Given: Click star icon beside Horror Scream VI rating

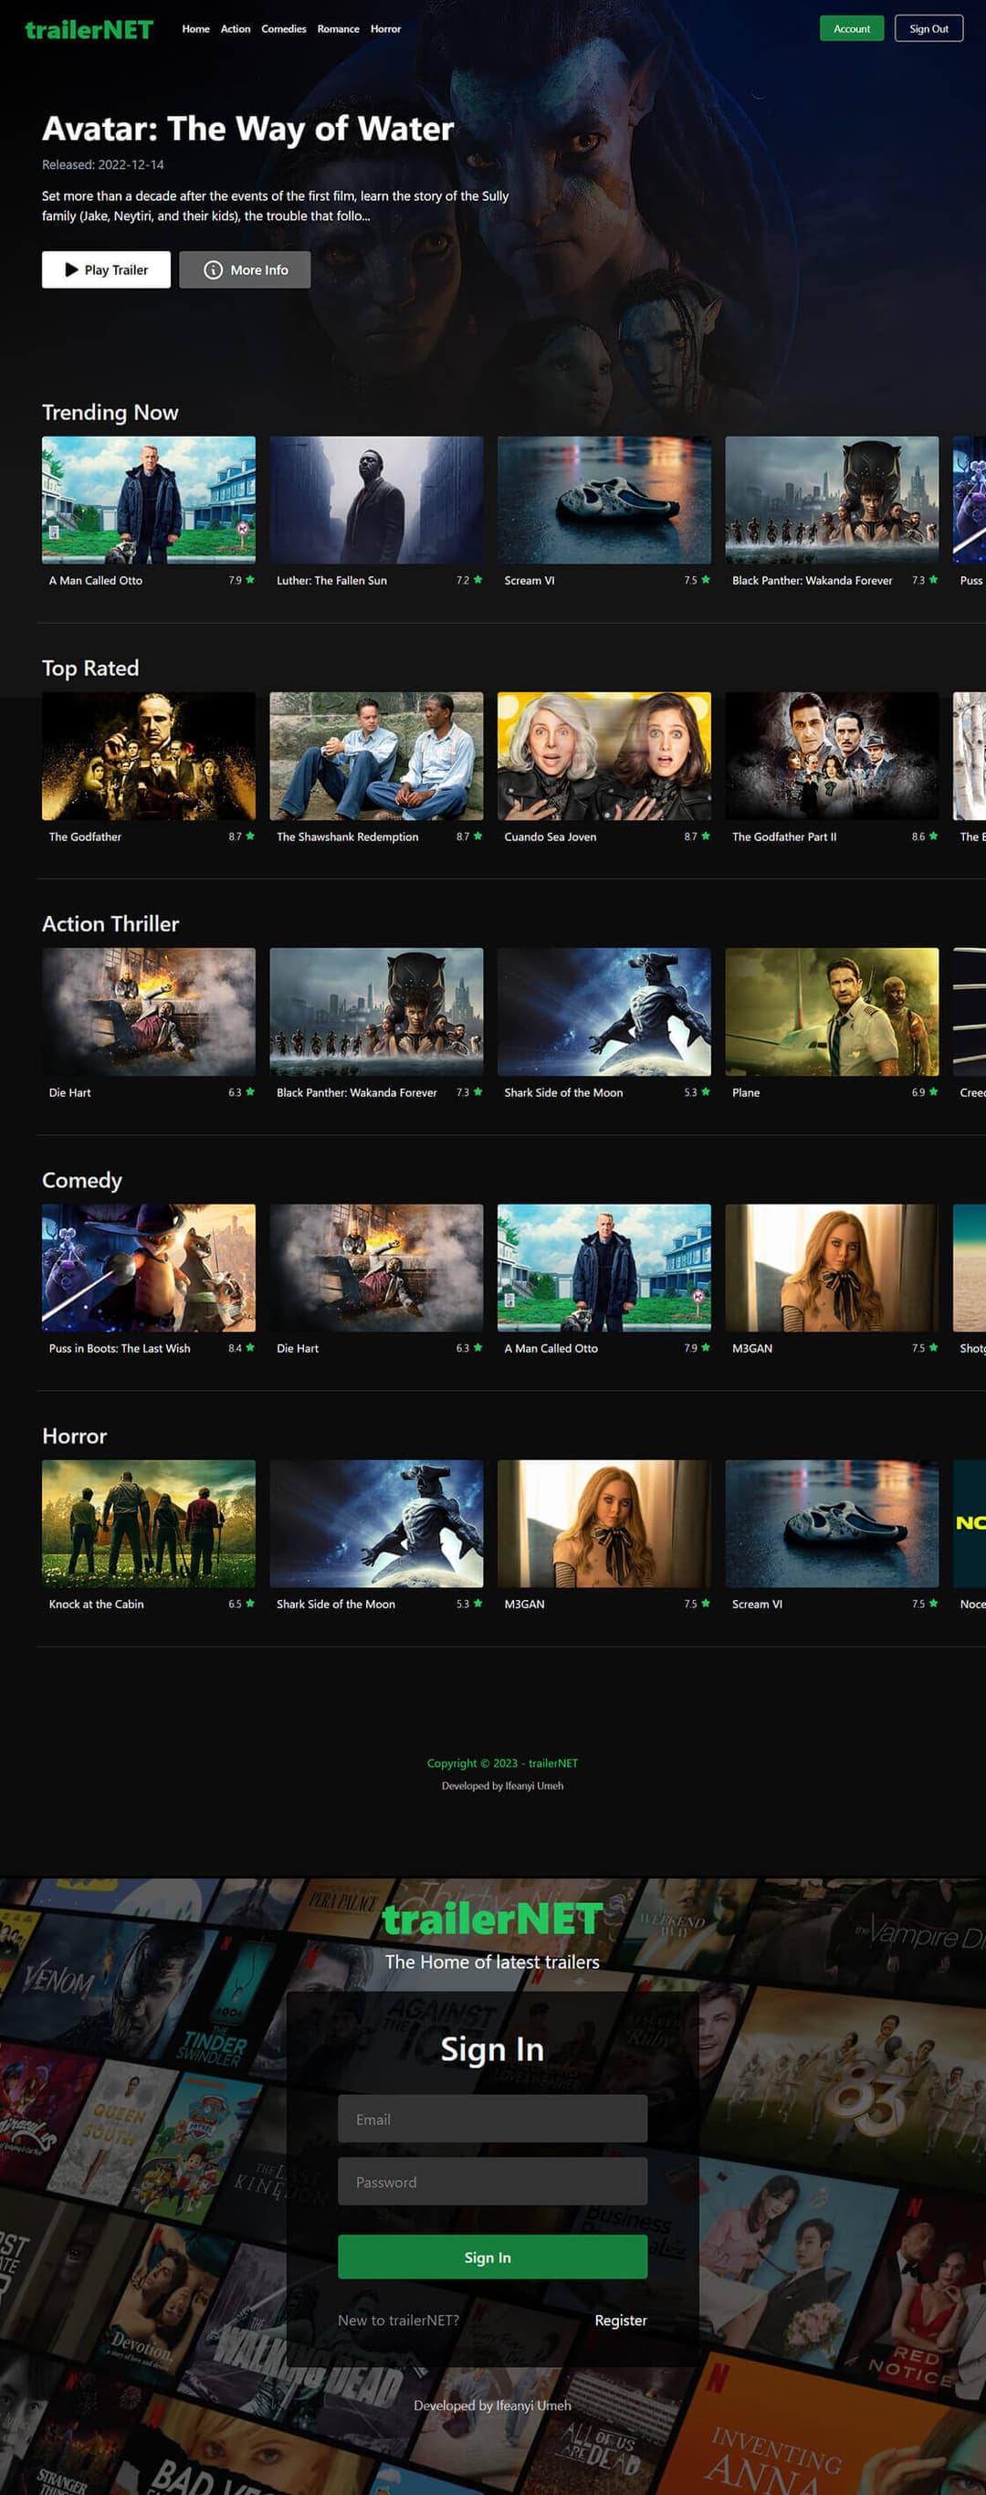Looking at the screenshot, I should tap(933, 1603).
